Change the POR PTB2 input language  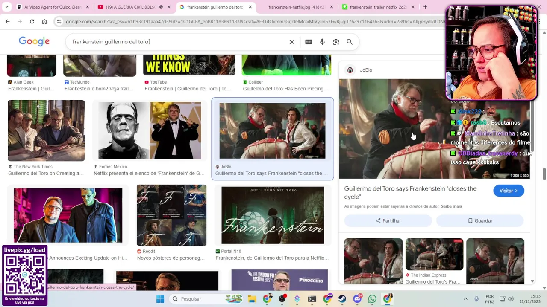pyautogui.click(x=490, y=299)
